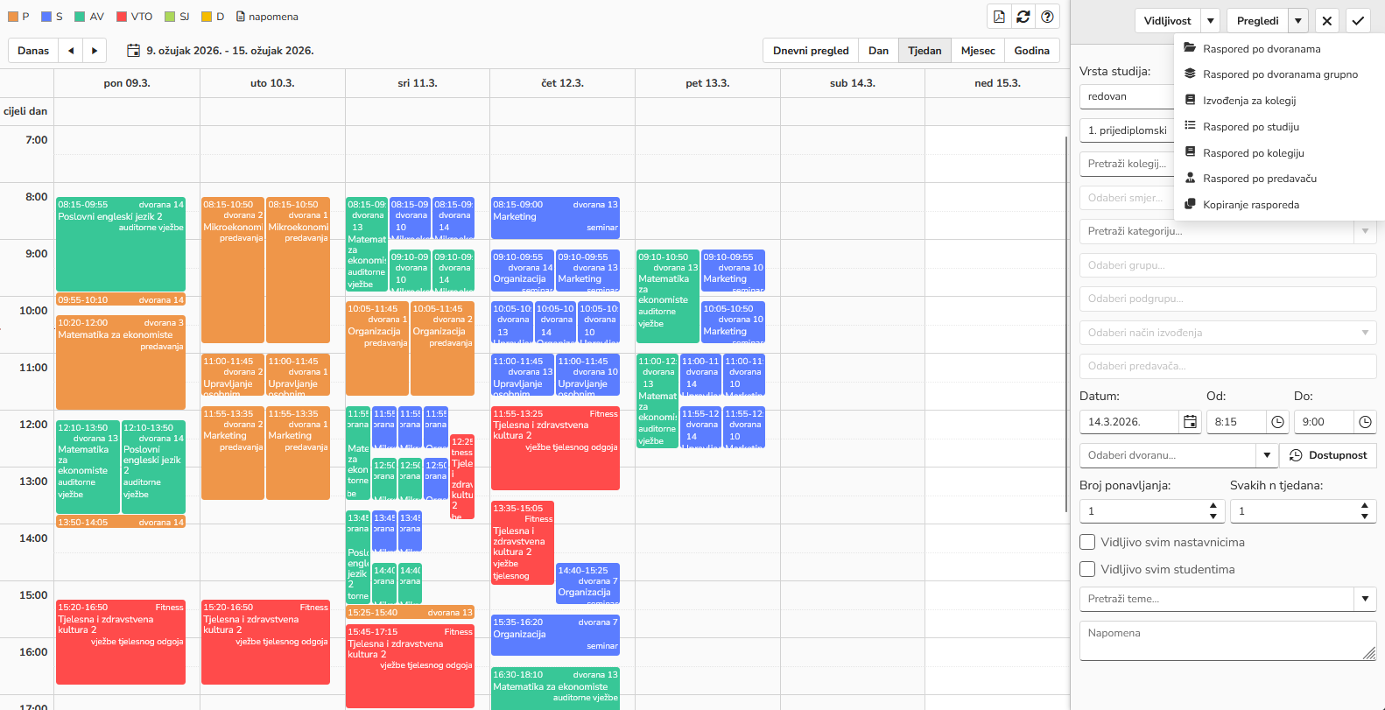Click the Dostupnost button
The width and height of the screenshot is (1385, 710).
pyautogui.click(x=1328, y=455)
